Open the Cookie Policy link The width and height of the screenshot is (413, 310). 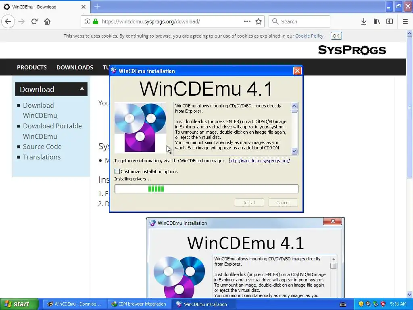[x=309, y=36]
